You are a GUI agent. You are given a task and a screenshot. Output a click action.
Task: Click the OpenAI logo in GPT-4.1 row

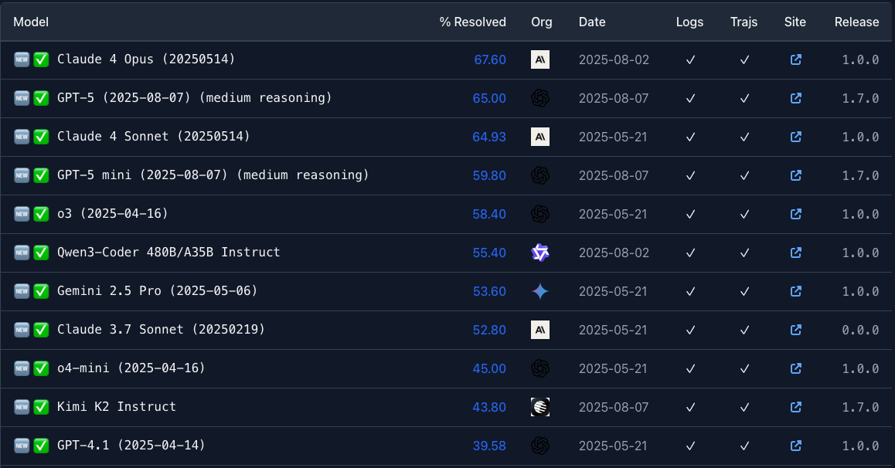pos(540,445)
